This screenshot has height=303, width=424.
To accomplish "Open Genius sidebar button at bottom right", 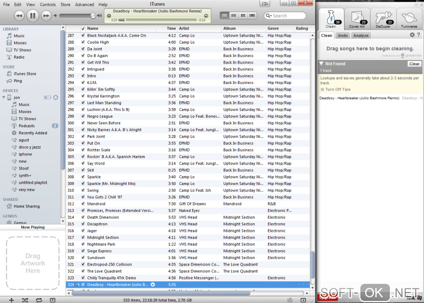I will coord(290,300).
